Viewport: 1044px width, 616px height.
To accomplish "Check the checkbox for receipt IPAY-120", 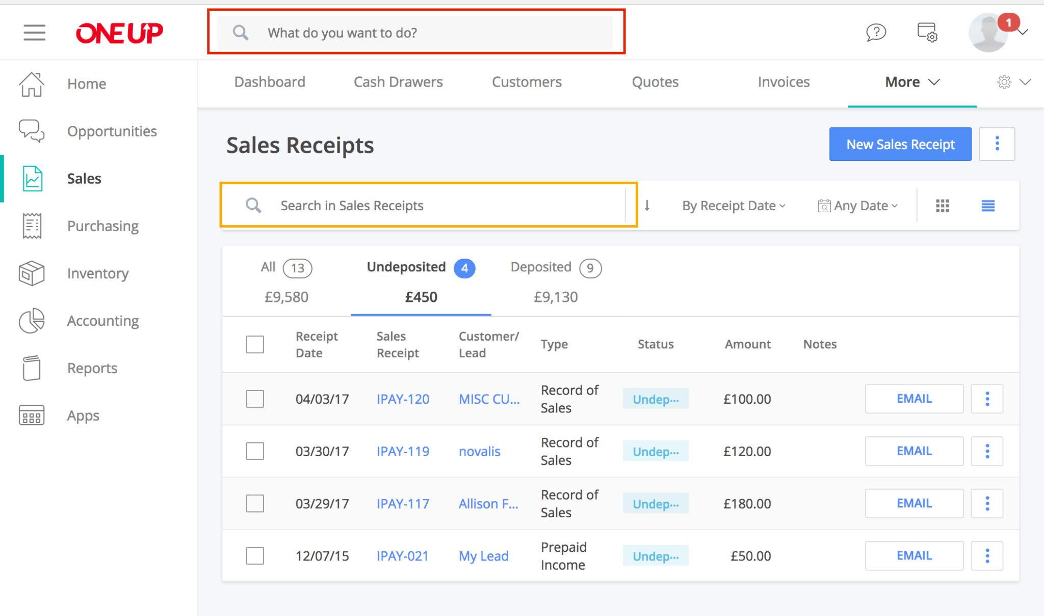I will point(255,399).
